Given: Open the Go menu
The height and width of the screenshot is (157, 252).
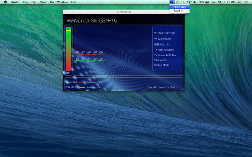Looking at the screenshot, I should click(x=52, y=2).
